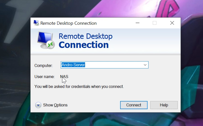203x126 pixels.
Task: Open Help for Remote Desktop Connection
Action: point(164,105)
